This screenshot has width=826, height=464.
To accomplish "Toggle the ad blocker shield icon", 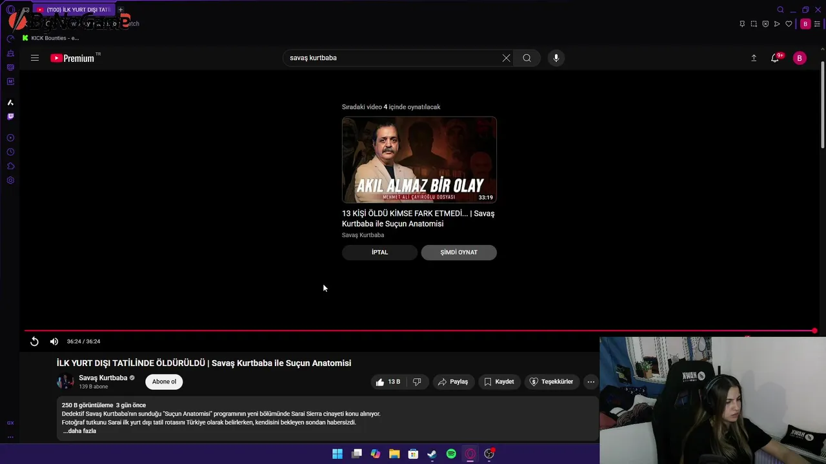I will pyautogui.click(x=765, y=24).
